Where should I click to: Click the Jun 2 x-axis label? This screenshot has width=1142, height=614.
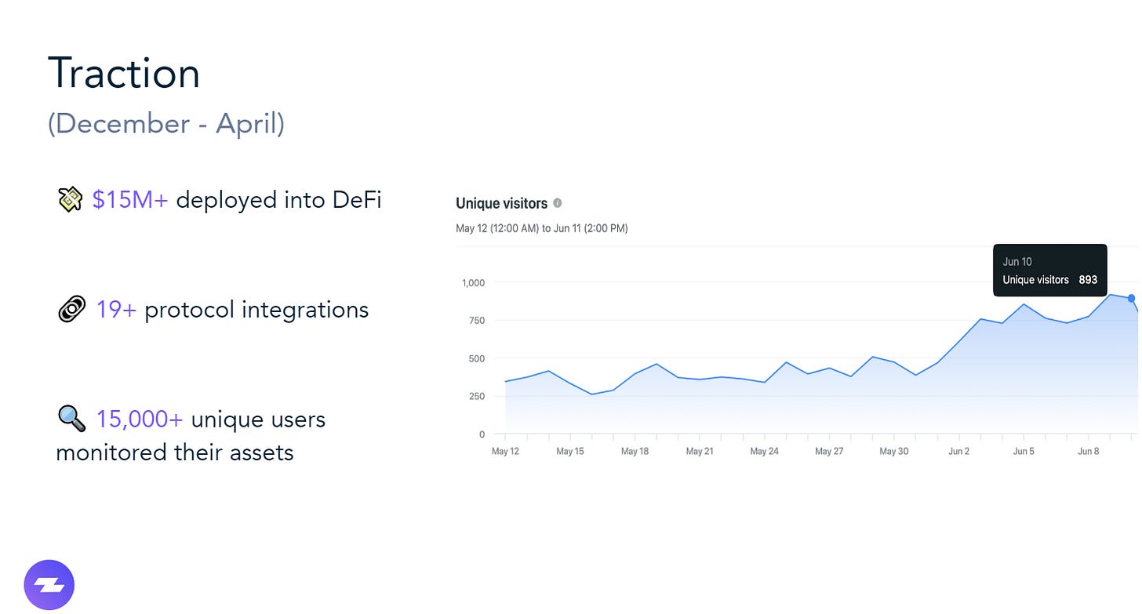click(958, 452)
